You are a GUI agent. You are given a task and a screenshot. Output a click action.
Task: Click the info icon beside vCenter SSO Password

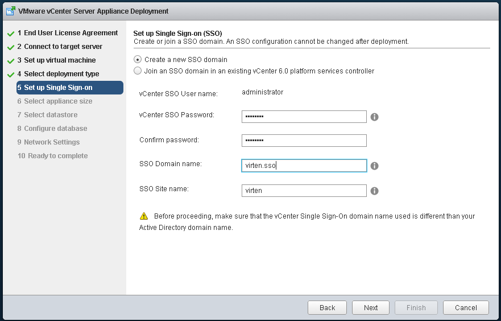pyautogui.click(x=375, y=117)
